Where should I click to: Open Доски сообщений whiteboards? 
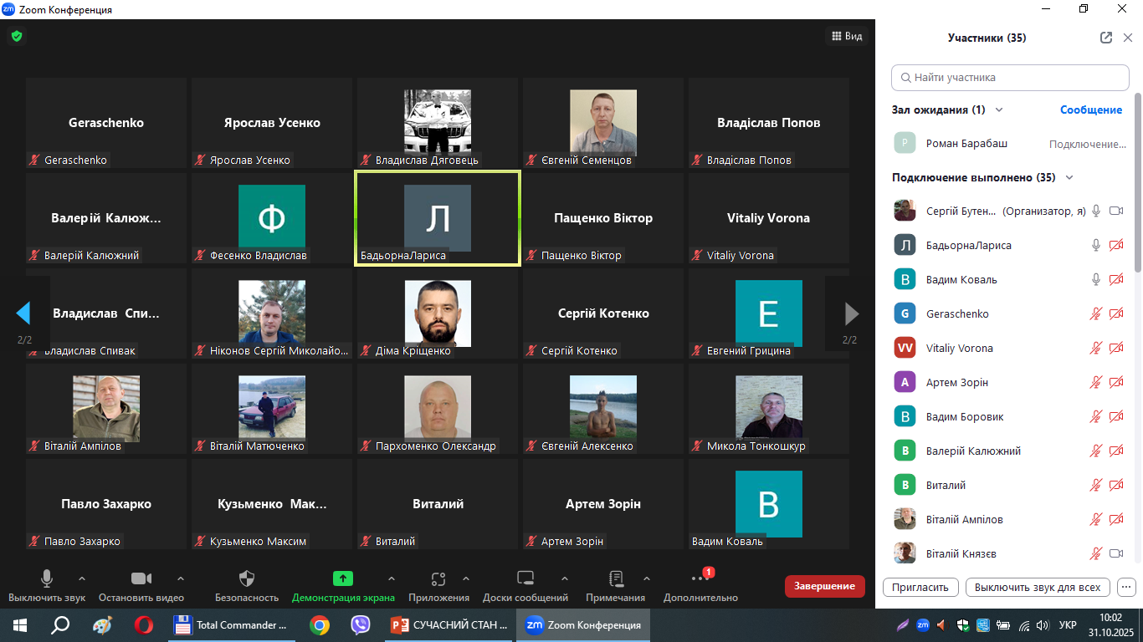pyautogui.click(x=525, y=578)
